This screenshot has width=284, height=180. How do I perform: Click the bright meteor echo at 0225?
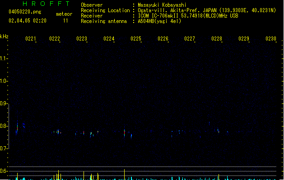point(125,133)
